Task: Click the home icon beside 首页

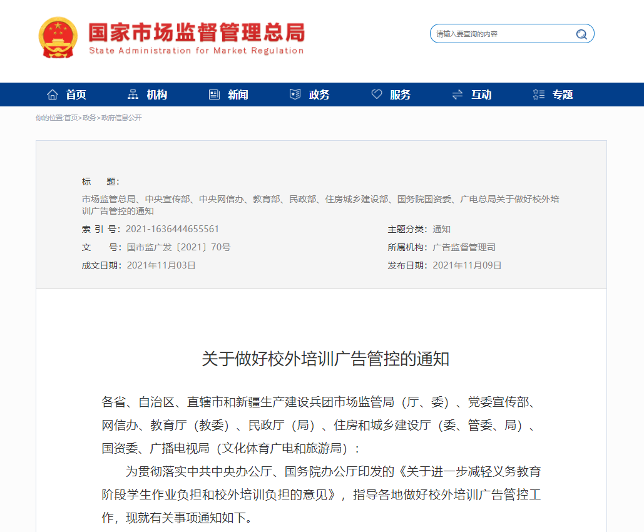Action: coord(53,94)
